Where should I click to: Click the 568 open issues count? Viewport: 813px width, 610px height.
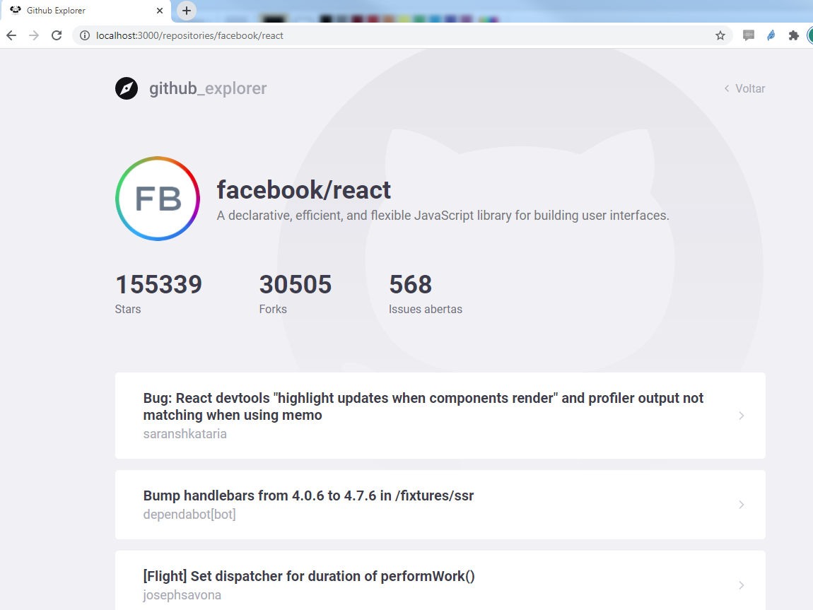[410, 285]
